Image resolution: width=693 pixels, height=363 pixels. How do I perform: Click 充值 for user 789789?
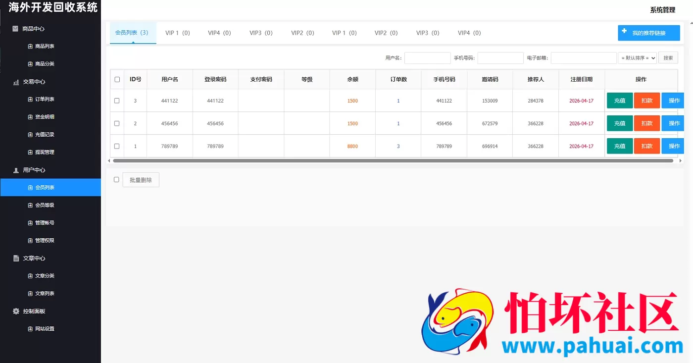tap(620, 146)
